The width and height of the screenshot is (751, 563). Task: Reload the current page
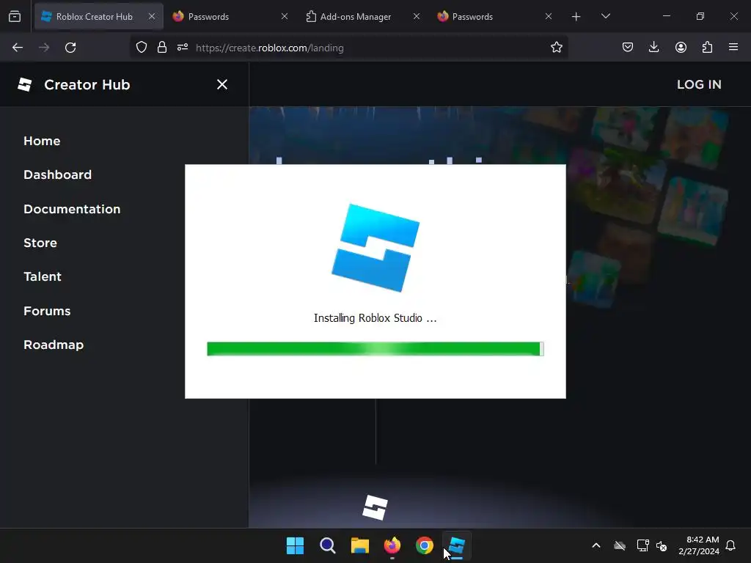[x=70, y=48]
